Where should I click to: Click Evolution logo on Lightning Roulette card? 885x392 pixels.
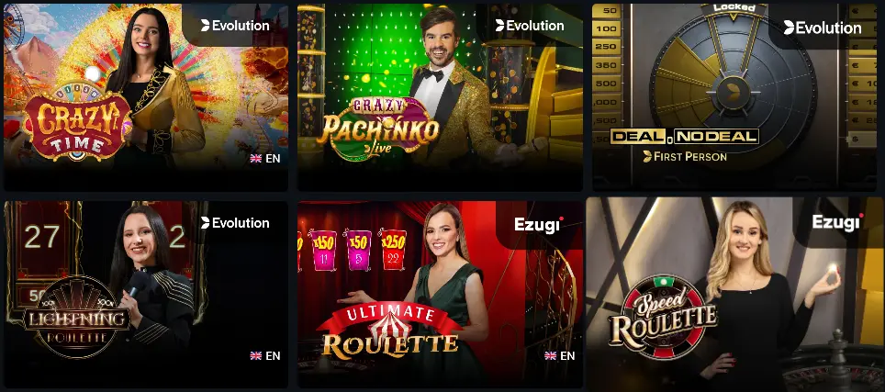click(x=235, y=223)
